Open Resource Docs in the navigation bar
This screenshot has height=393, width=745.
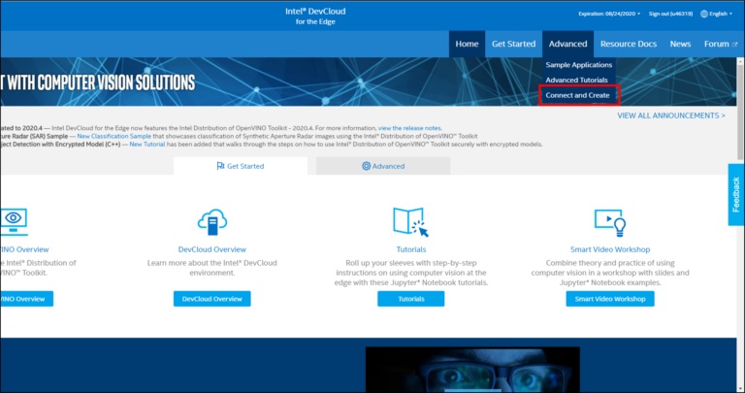629,44
